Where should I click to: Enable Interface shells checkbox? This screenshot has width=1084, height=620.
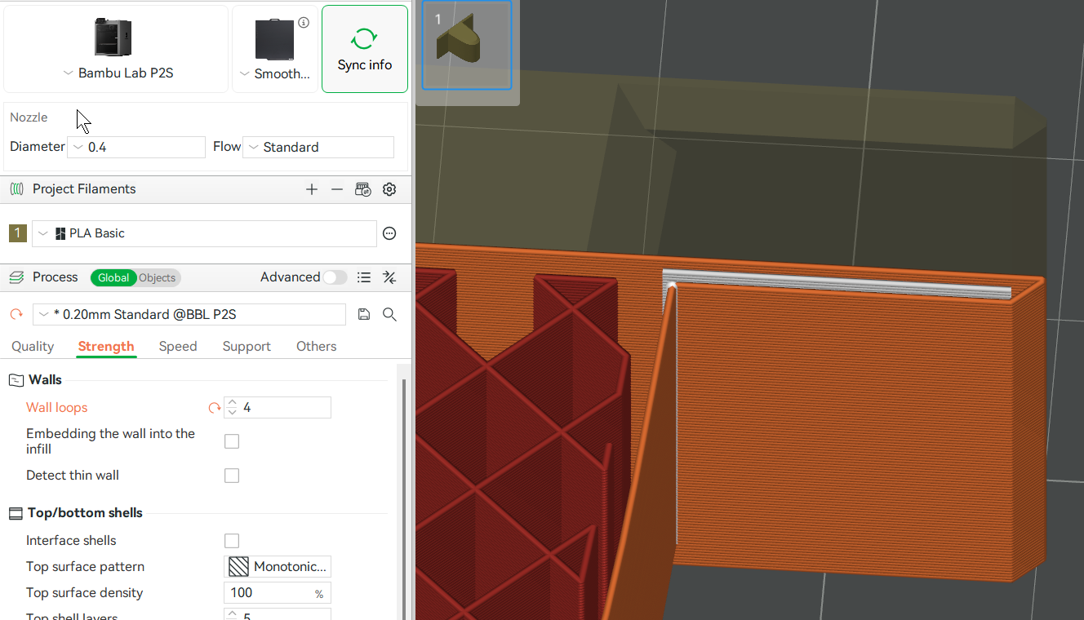232,541
